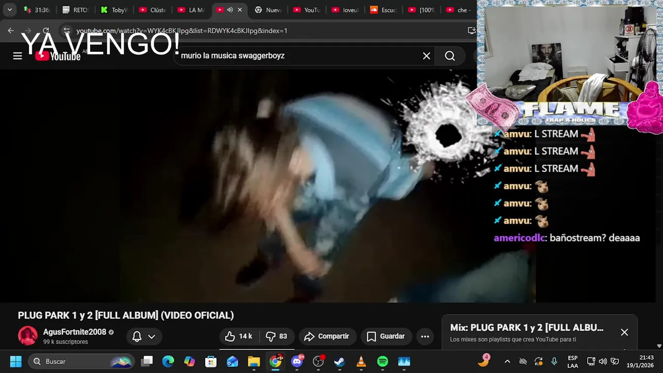Click the 'PLUG PARK 1 y 2 [FULL ALBUM]' title

126,315
